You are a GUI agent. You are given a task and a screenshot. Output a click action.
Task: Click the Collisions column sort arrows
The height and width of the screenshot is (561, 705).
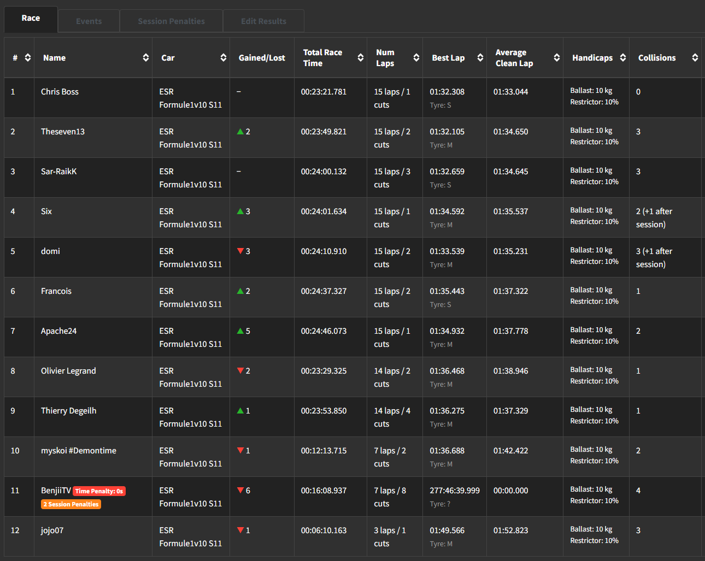pos(695,58)
